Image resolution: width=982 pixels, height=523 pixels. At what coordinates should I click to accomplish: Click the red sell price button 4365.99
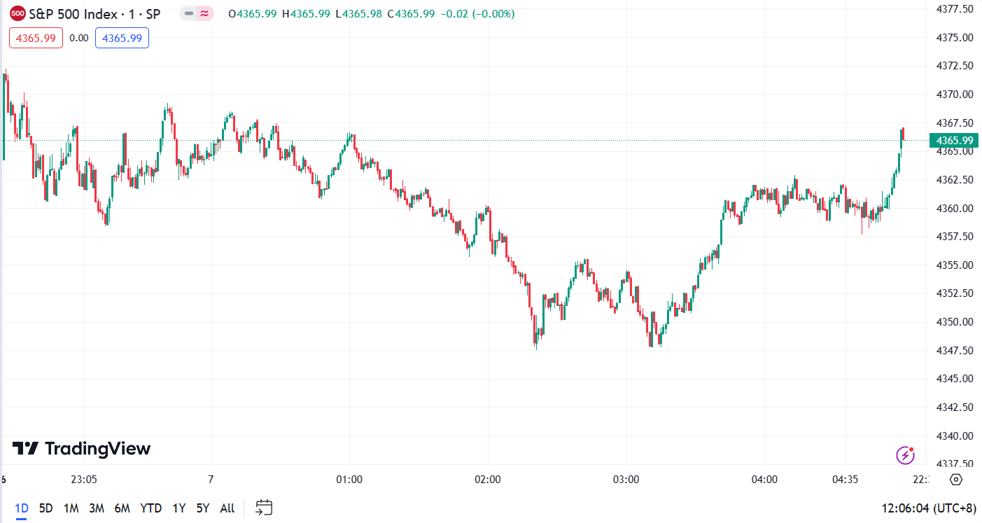[35, 38]
